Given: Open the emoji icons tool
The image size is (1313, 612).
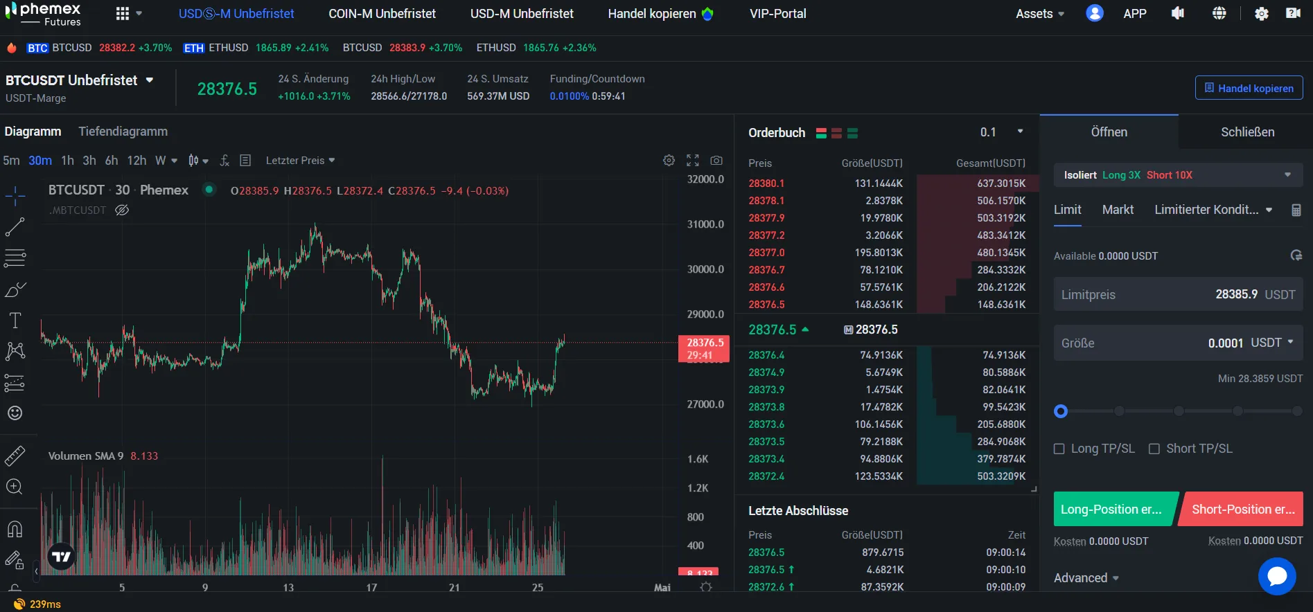Looking at the screenshot, I should tap(15, 413).
